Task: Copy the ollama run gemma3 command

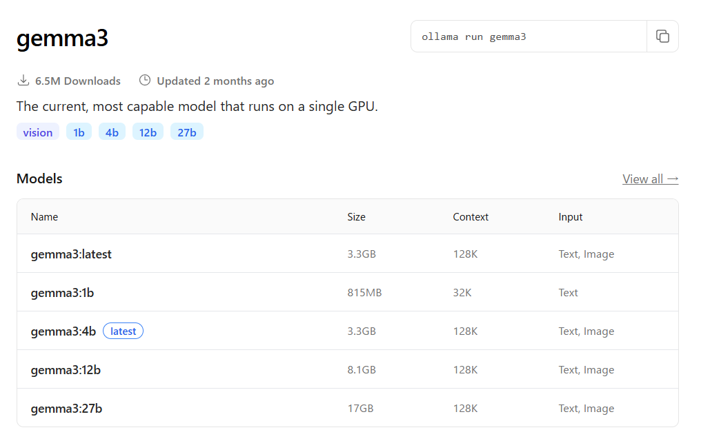Action: click(662, 37)
